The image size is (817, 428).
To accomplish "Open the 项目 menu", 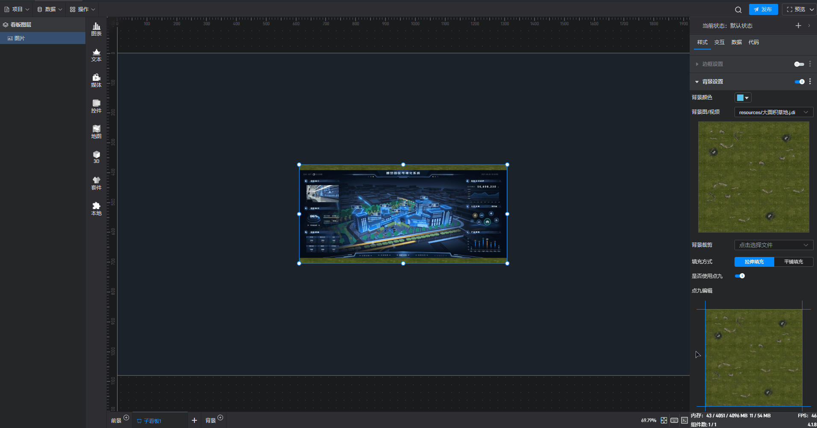I will pyautogui.click(x=17, y=9).
